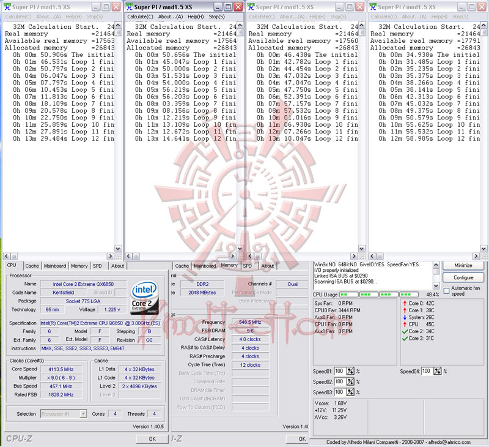489x447 pixels.
Task: Click Stop(S) in second Super PI window
Action: click(x=216, y=17)
